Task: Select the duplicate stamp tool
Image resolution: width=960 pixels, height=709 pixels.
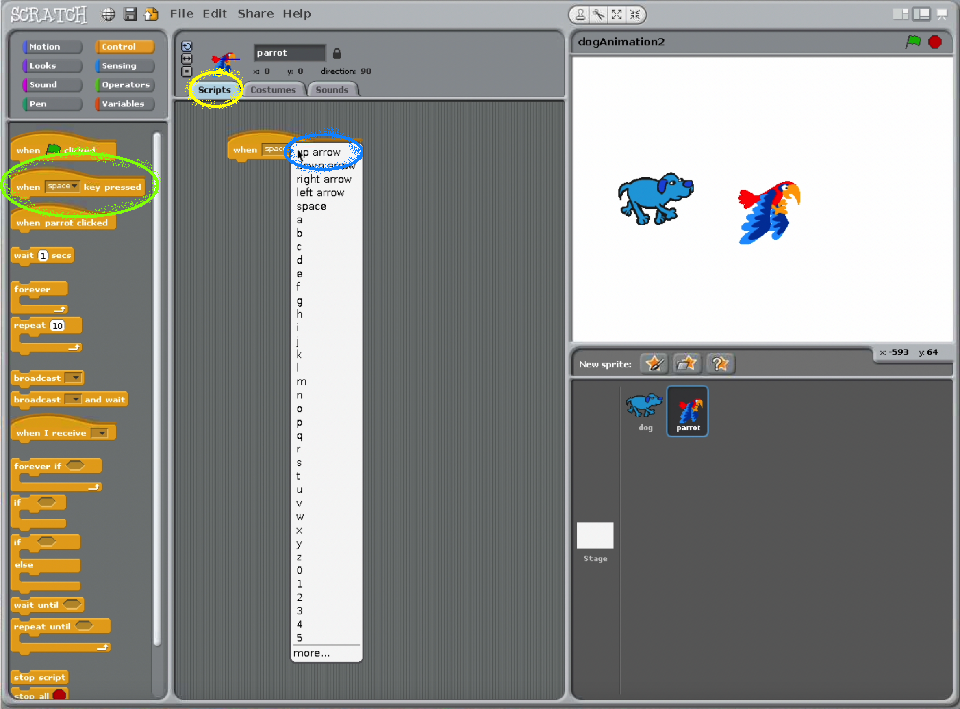Action: click(x=580, y=15)
